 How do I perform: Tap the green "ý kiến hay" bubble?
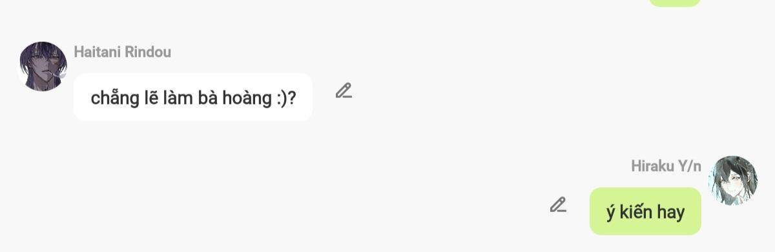(645, 211)
